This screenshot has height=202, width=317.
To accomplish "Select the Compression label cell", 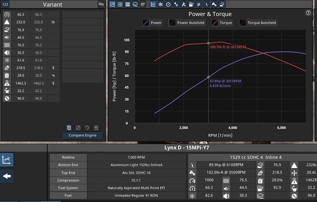I will (x=68, y=180).
